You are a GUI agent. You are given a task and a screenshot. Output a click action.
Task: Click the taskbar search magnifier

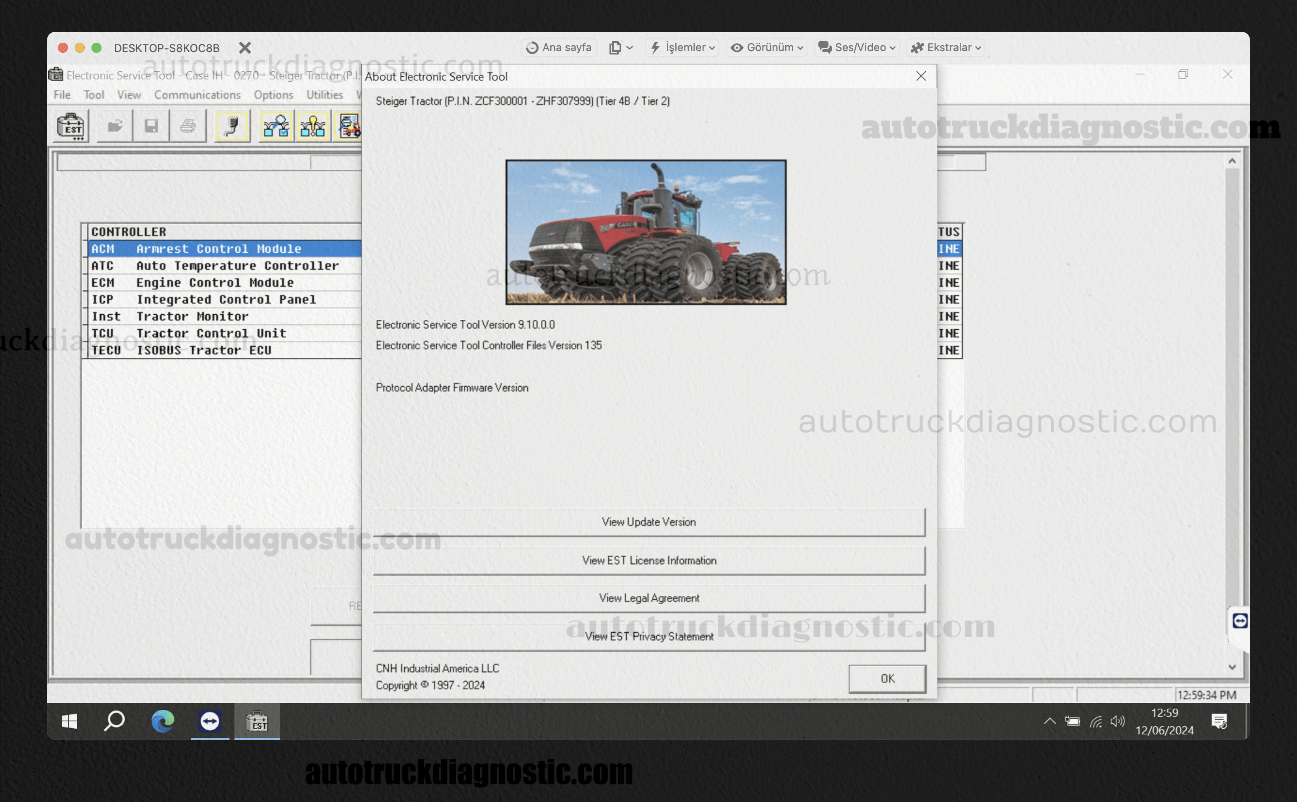point(114,722)
